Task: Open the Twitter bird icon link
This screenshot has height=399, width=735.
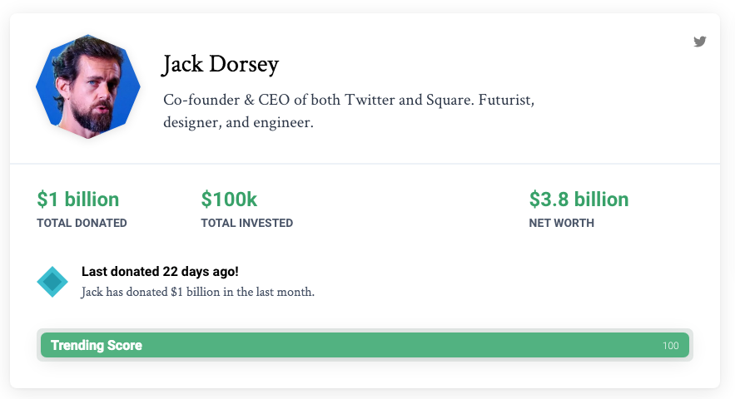Action: (699, 42)
